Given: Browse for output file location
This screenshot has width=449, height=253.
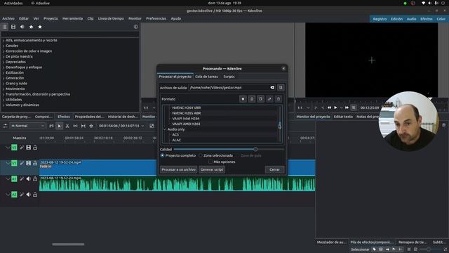Looking at the screenshot, I should (x=281, y=87).
